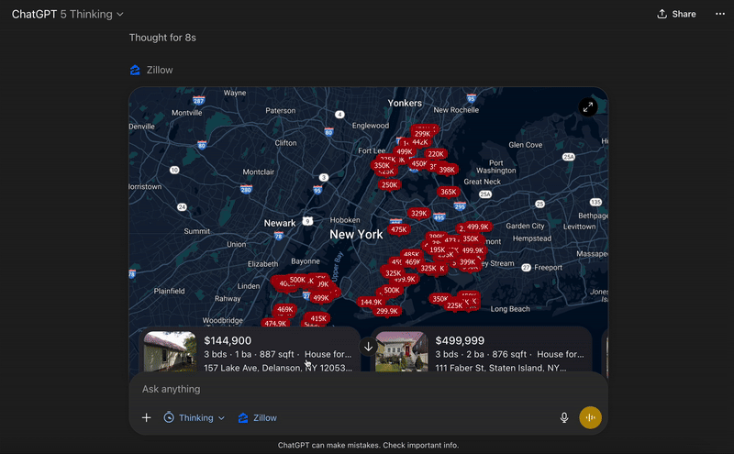Image resolution: width=734 pixels, height=454 pixels.
Task: Launch voice mode with the yellow waveform button
Action: tap(591, 418)
